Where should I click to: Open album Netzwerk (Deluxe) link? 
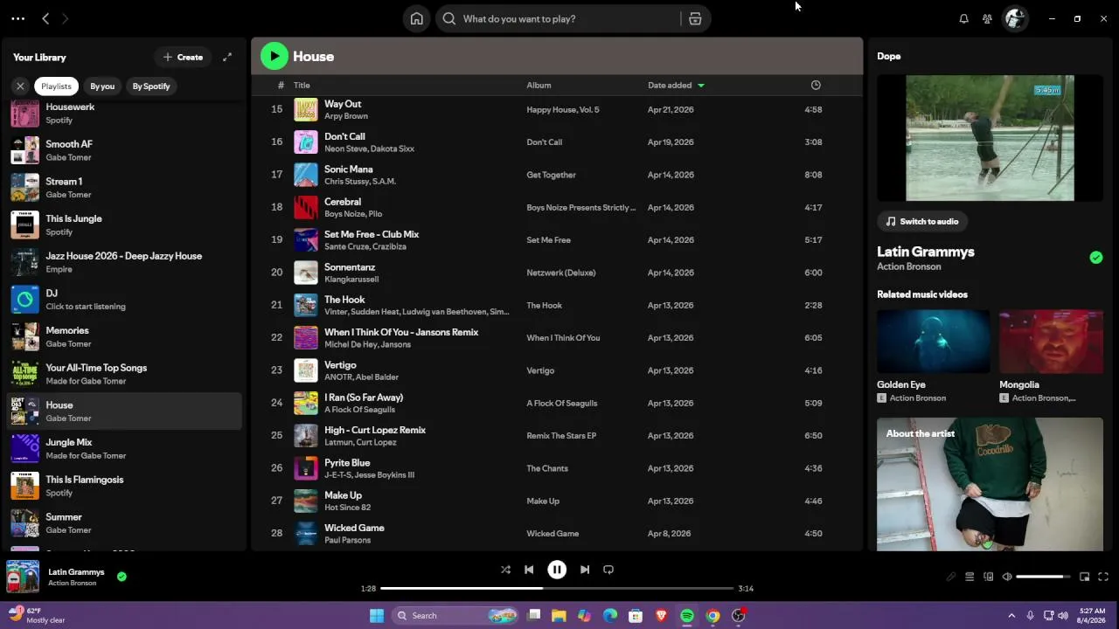(x=560, y=273)
